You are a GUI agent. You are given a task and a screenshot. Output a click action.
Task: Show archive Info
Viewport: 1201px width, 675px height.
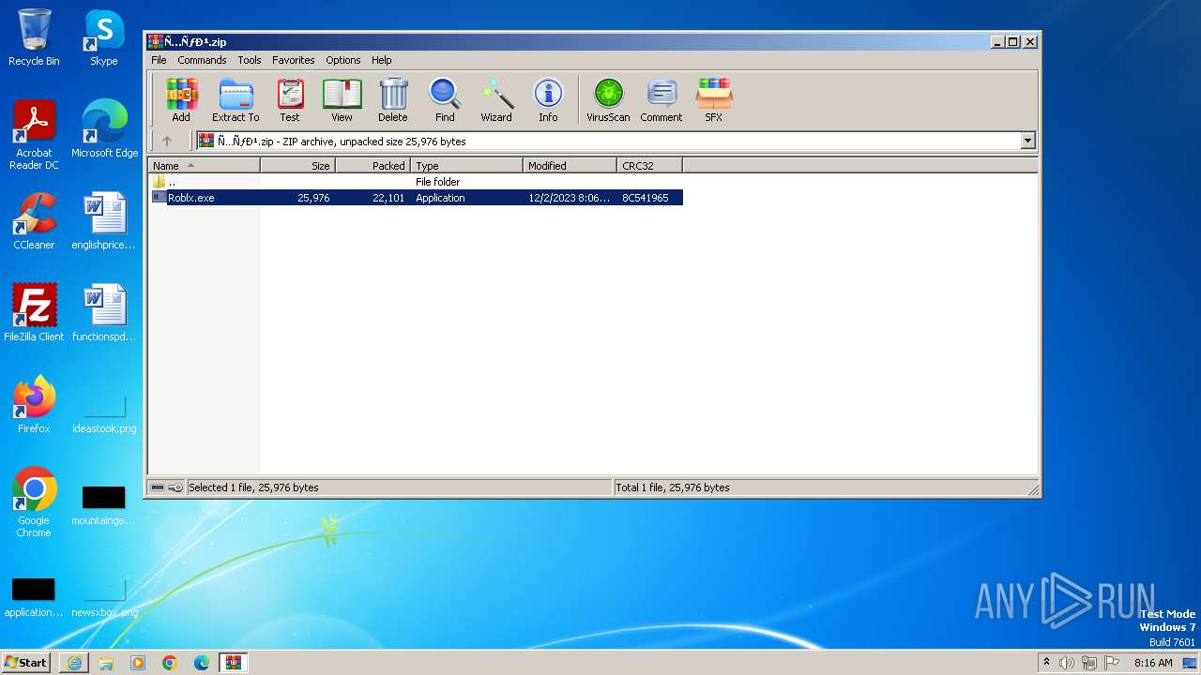pyautogui.click(x=548, y=100)
